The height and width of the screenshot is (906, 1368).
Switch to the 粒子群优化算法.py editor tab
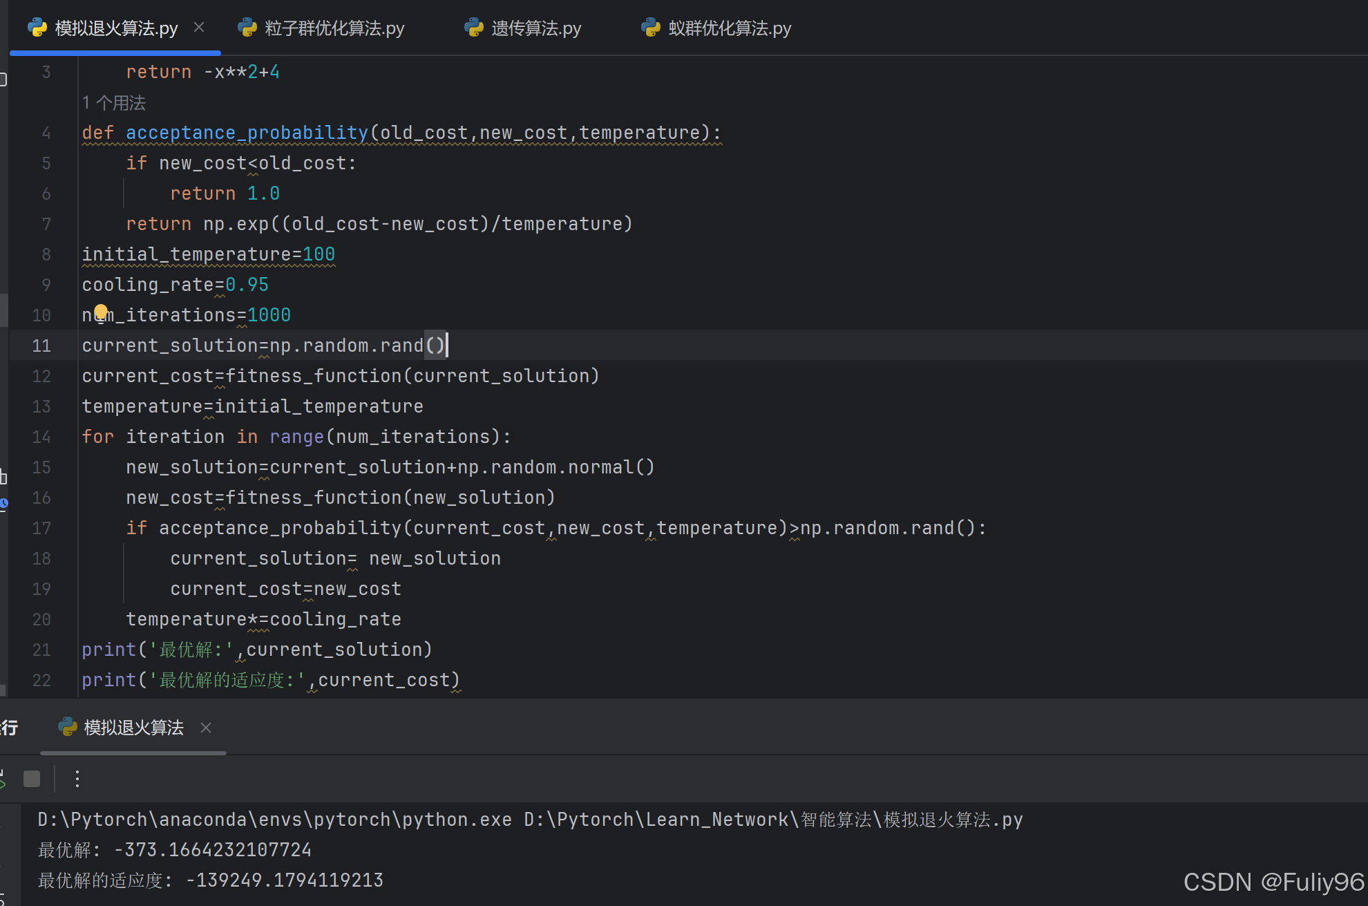tap(321, 28)
